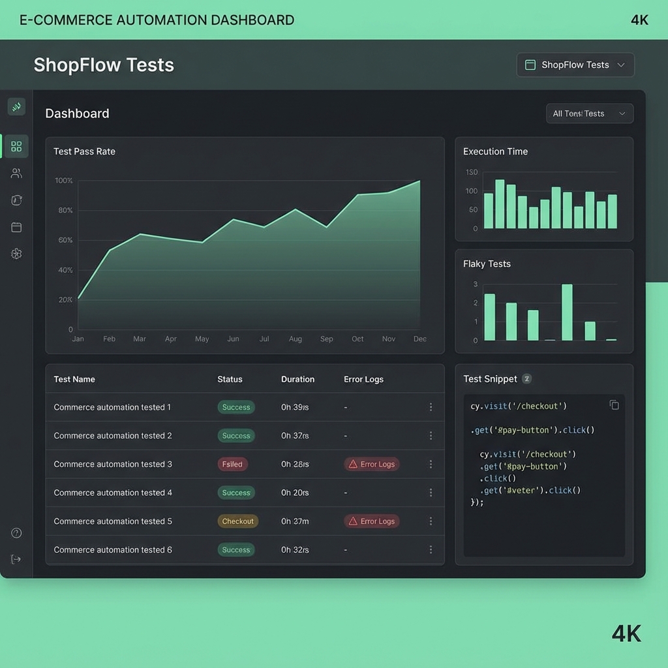Click the Success badge on tested 2
This screenshot has width=668, height=668.
pos(235,435)
